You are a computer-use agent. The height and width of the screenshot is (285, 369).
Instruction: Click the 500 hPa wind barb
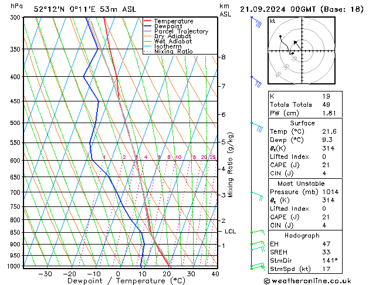pos(257,127)
